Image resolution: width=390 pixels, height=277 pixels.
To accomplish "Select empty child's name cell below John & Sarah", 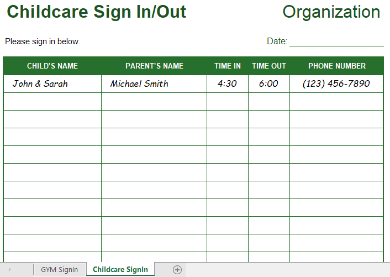I will 52,102.
